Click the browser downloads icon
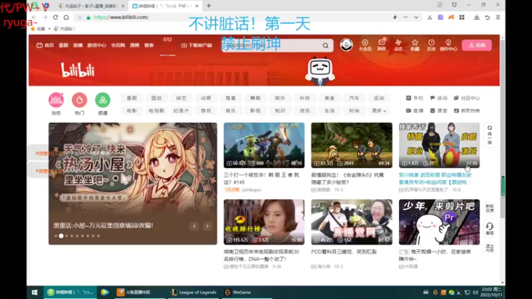The height and width of the screenshot is (299, 532). point(476,17)
